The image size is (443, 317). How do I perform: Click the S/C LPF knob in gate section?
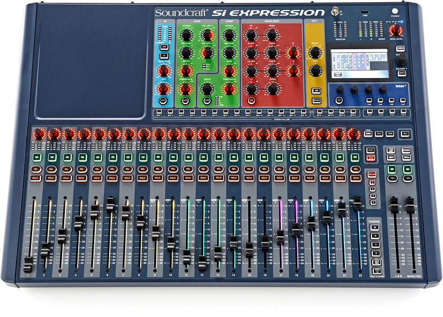(x=207, y=35)
